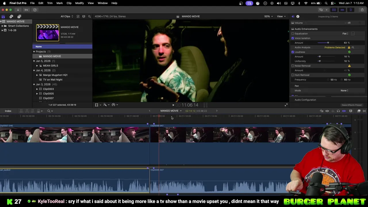The width and height of the screenshot is (368, 207).
Task: Open the equalization editor icon
Action: [353, 34]
